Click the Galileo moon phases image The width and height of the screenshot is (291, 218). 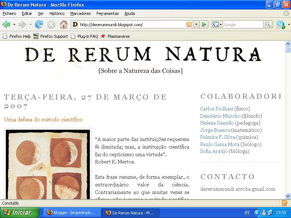pos(48,164)
